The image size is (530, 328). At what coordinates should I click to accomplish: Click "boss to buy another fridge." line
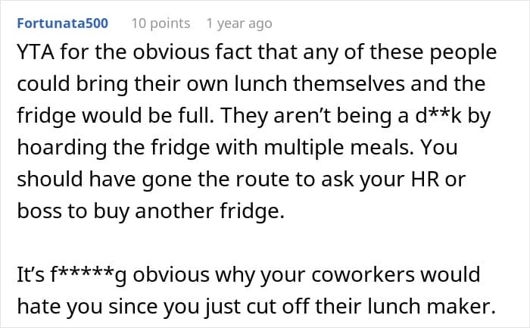click(151, 211)
